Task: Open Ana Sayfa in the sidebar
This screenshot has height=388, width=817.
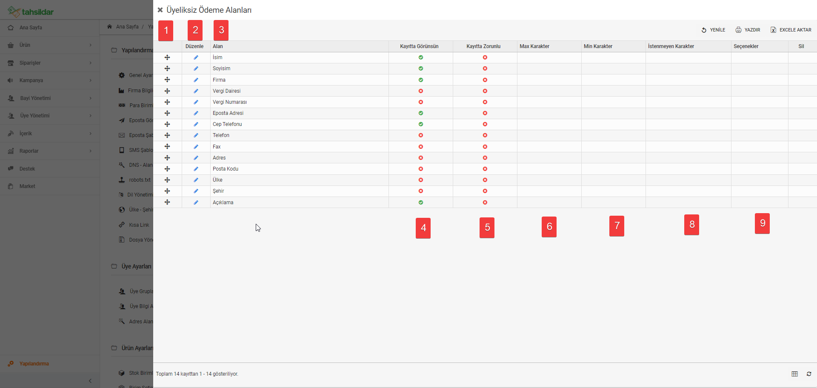Action: pos(50,28)
